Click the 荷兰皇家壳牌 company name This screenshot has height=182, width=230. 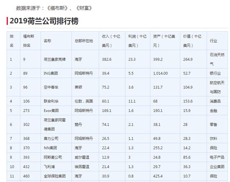54,59
